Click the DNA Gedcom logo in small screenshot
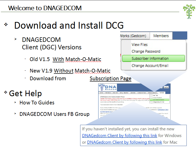The width and height of the screenshot is (196, 152). click(108, 87)
